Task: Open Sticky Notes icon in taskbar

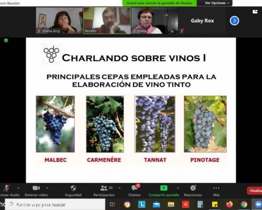Action: click(x=215, y=204)
